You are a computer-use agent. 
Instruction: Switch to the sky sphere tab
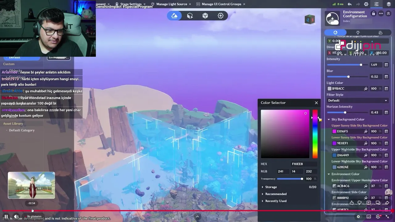(335, 32)
